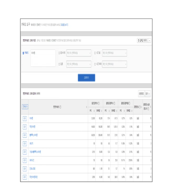Image resolution: width=172 pixels, height=184 pixels.
Task: Uncheck the 키워드 checkbox
Action: [x=23, y=53]
